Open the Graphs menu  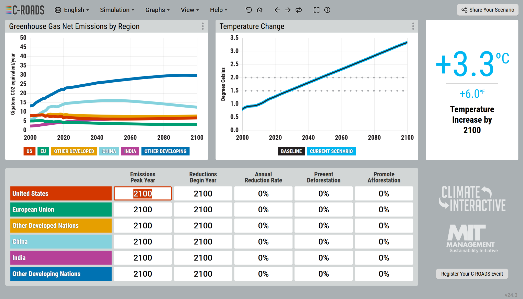point(157,10)
